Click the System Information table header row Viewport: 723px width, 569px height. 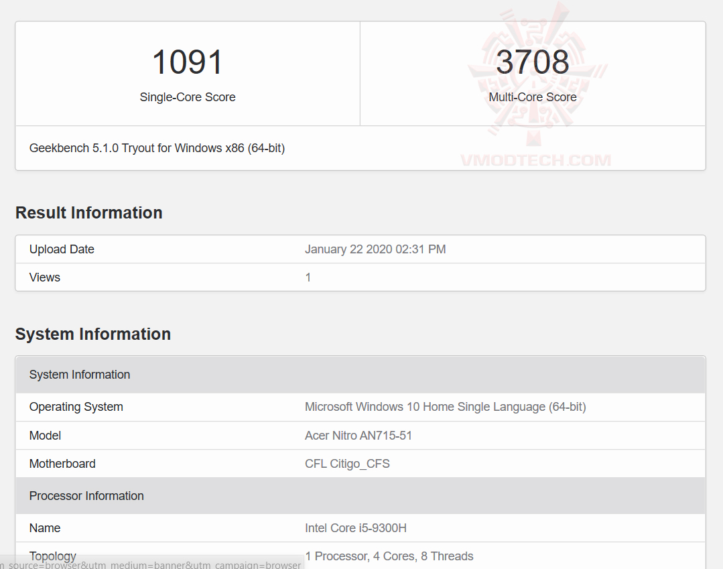click(x=360, y=375)
